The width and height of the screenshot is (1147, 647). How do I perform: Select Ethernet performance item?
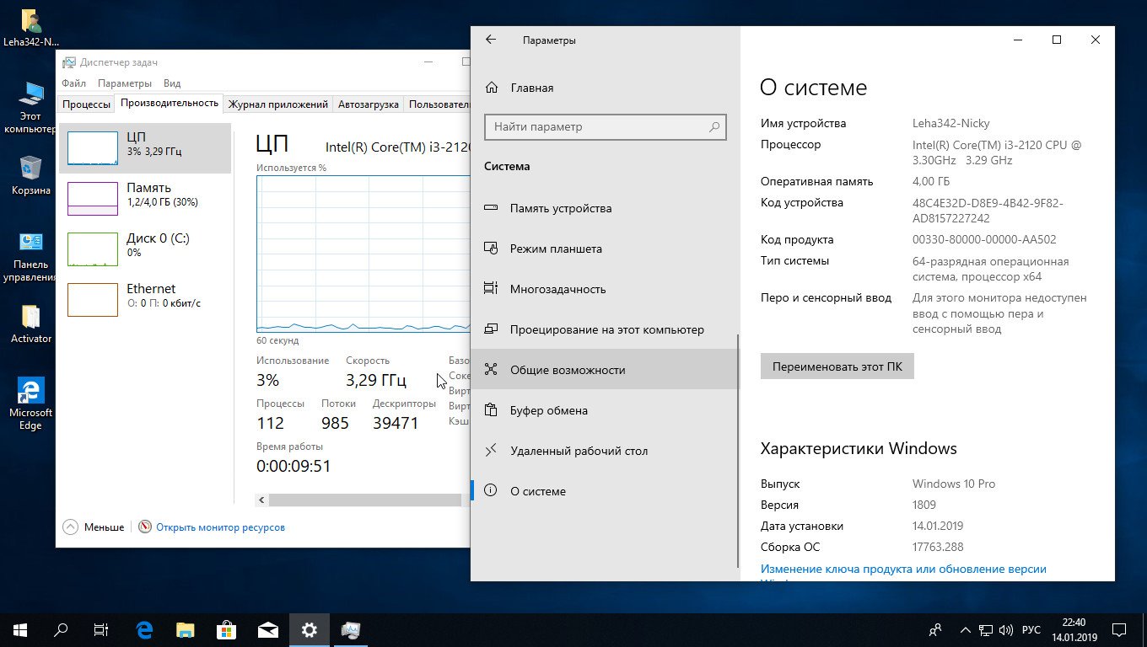point(145,300)
